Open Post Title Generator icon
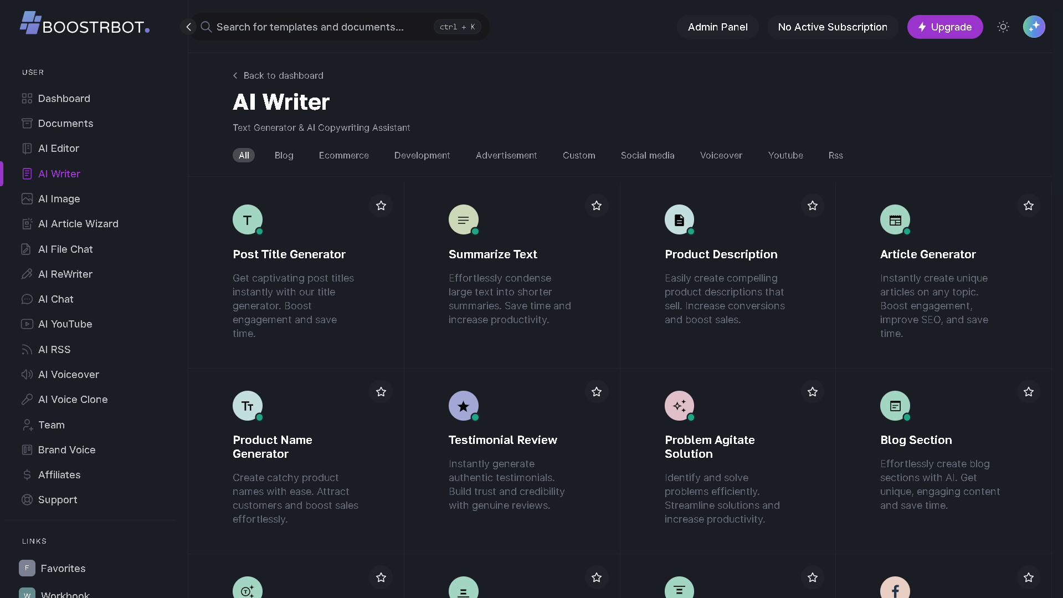 [x=248, y=220]
